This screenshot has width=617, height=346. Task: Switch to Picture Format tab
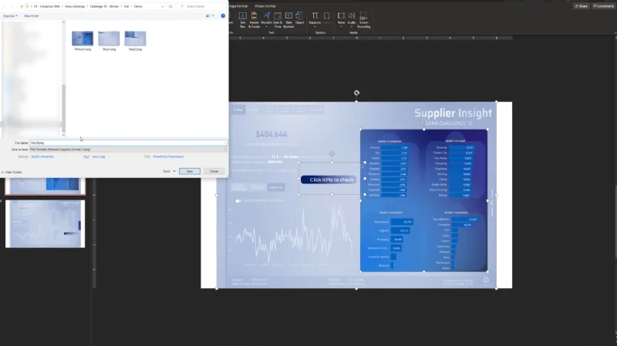click(x=265, y=6)
